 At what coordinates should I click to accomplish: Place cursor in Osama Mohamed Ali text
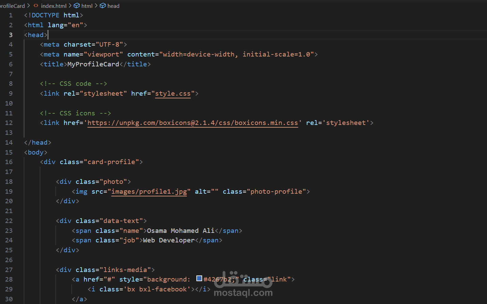181,231
